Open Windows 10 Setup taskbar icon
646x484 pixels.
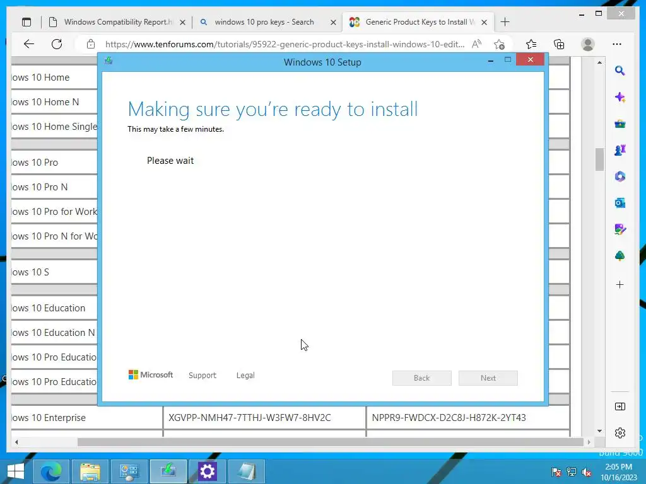point(168,471)
